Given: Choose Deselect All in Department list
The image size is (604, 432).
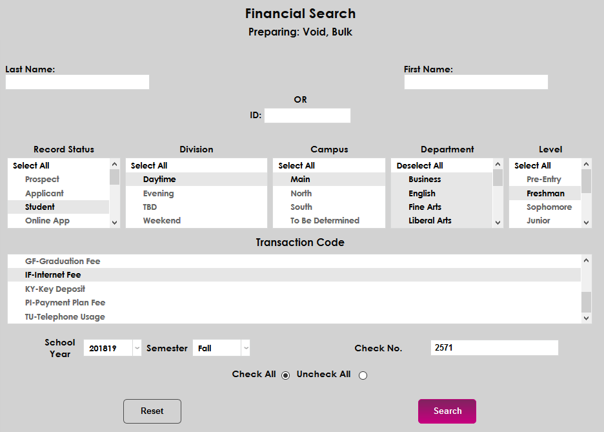Looking at the screenshot, I should [420, 166].
